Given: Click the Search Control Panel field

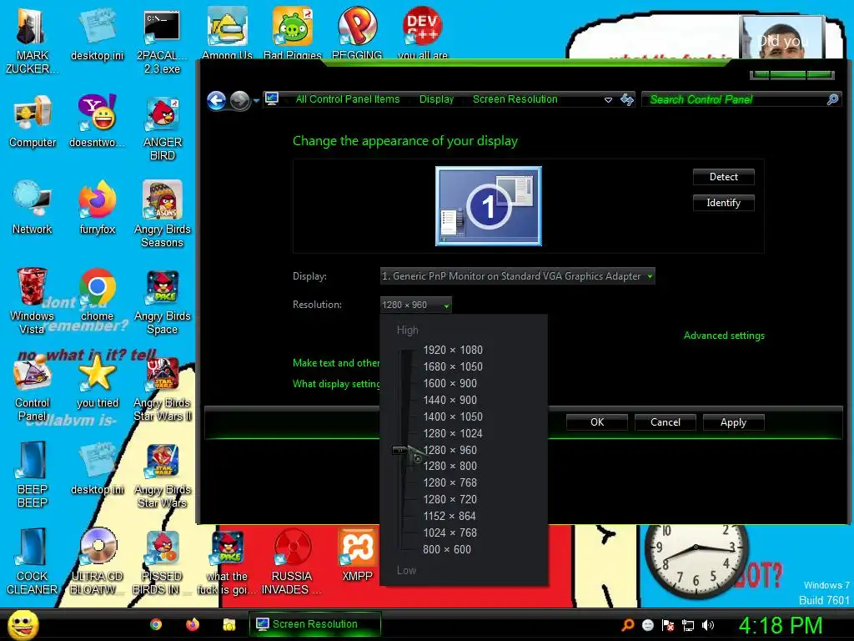Looking at the screenshot, I should (741, 100).
